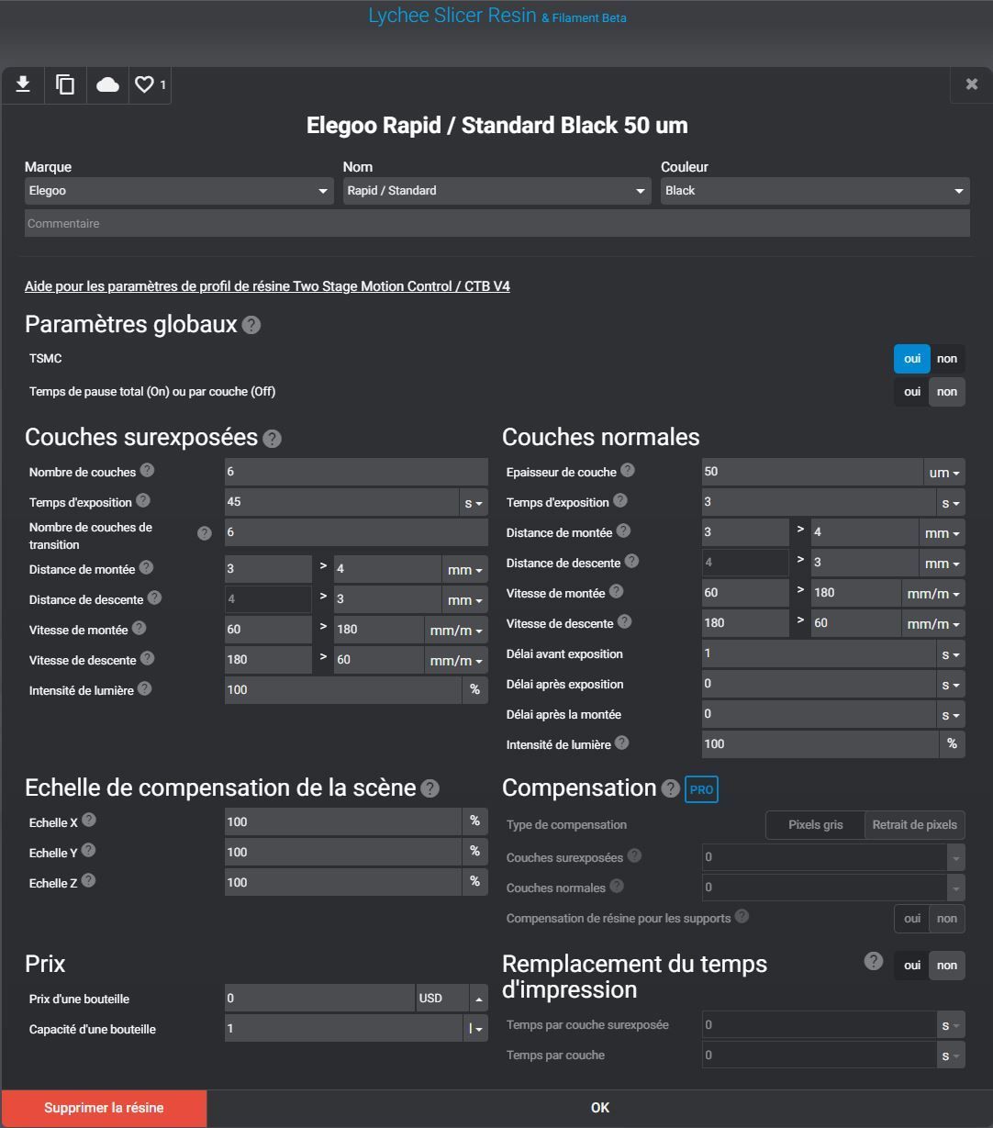The height and width of the screenshot is (1128, 993).
Task: Click the Prix d'une bouteille field
Action: (319, 999)
